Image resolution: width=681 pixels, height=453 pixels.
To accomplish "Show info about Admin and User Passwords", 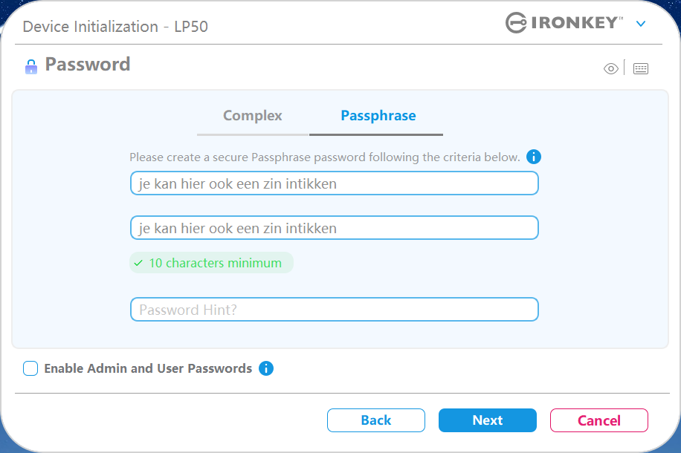I will click(266, 368).
